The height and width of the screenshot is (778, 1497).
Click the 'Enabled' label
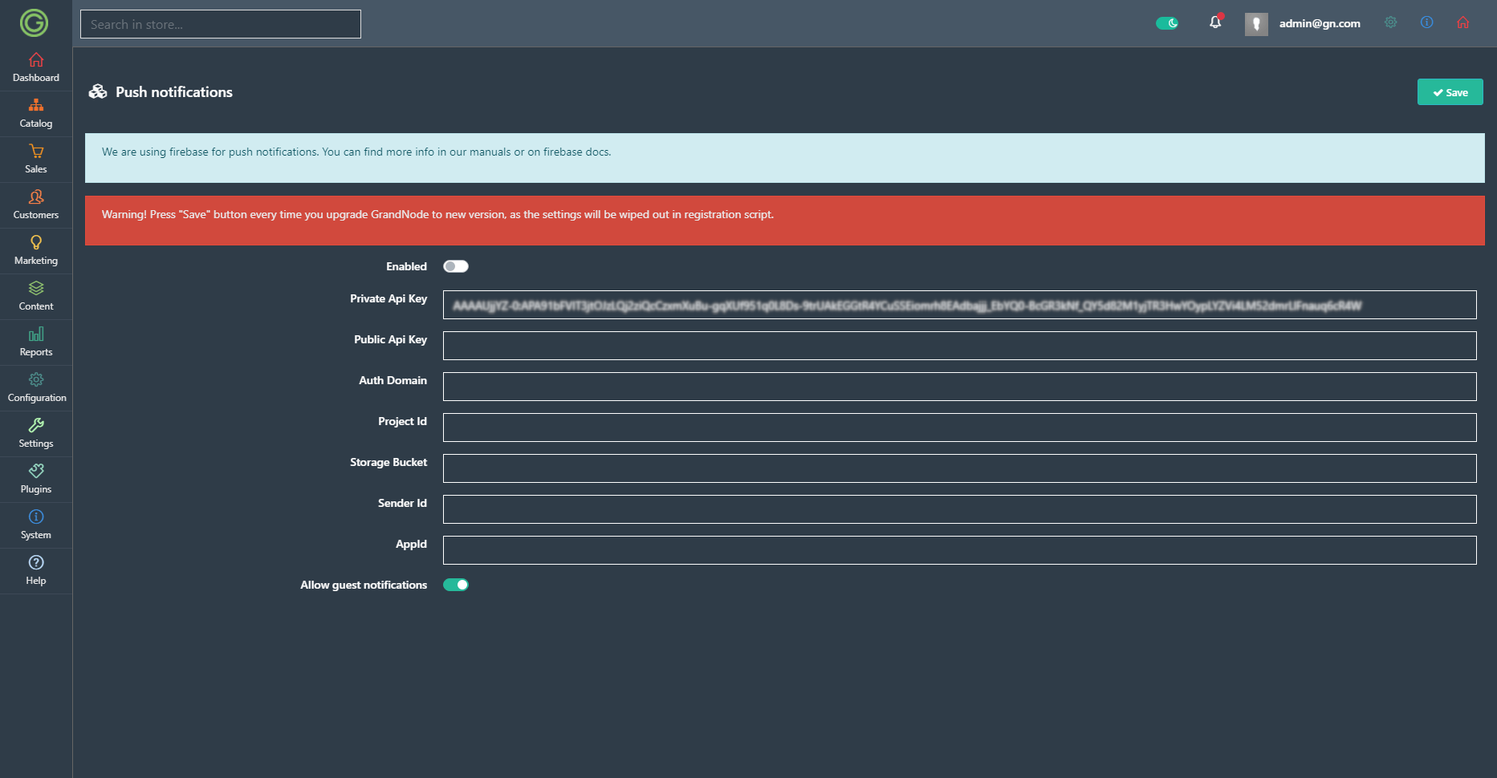(x=406, y=266)
